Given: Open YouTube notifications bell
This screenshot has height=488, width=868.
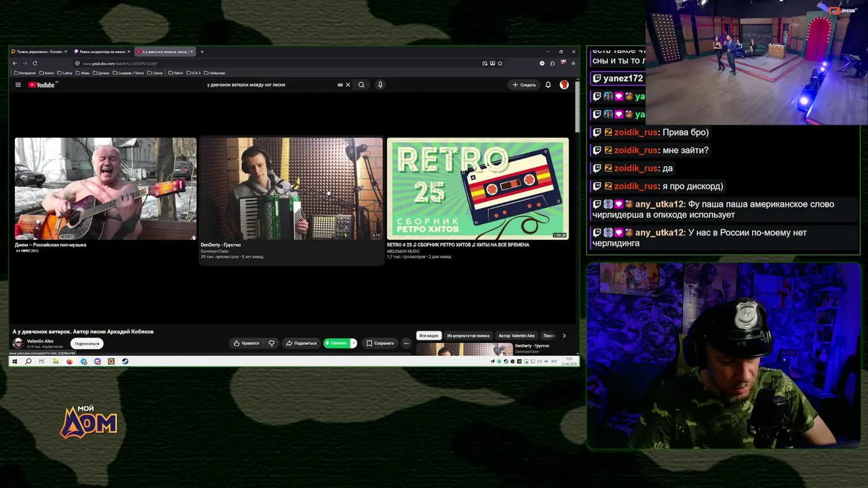Looking at the screenshot, I should click(548, 85).
